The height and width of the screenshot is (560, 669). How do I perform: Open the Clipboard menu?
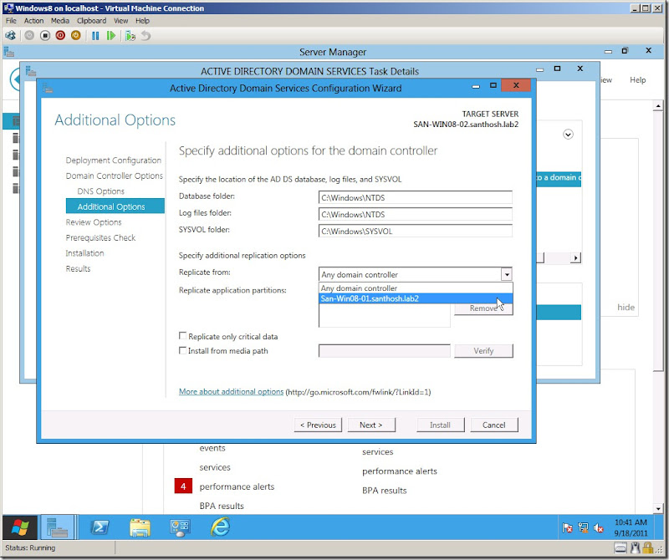[92, 20]
